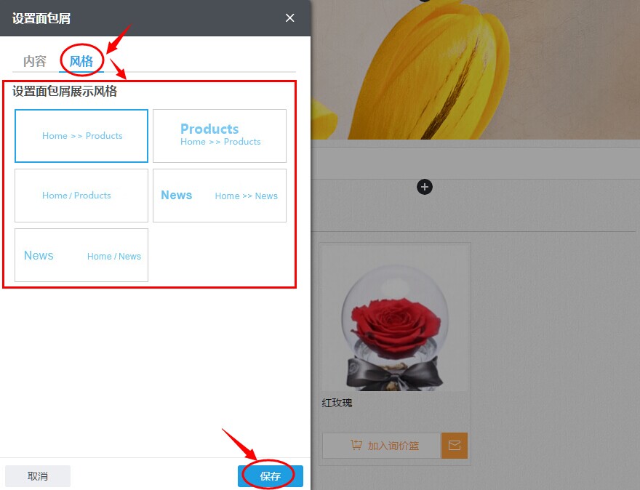Click the 加入询价篮 text on the button
Image resolution: width=640 pixels, height=490 pixels.
(x=393, y=446)
